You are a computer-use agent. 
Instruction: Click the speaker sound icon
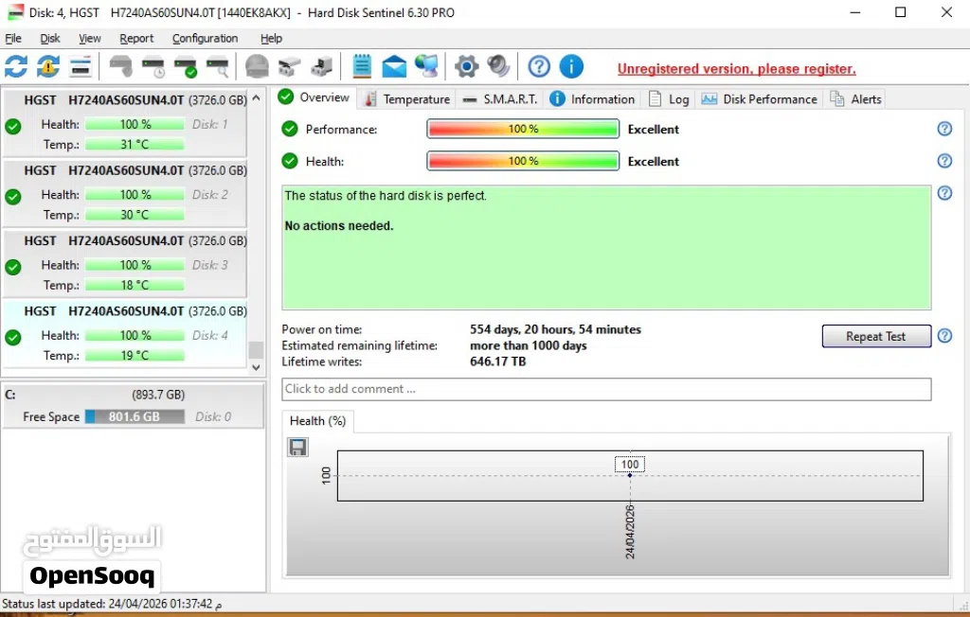tap(498, 66)
